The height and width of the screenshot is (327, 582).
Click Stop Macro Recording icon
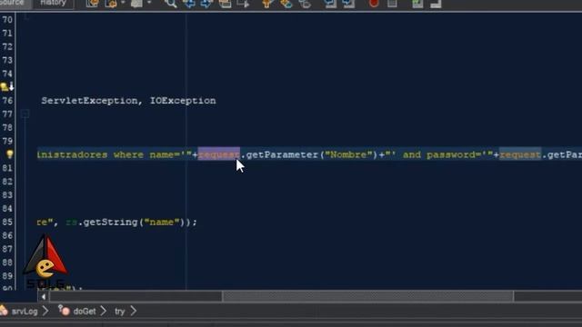(392, 4)
